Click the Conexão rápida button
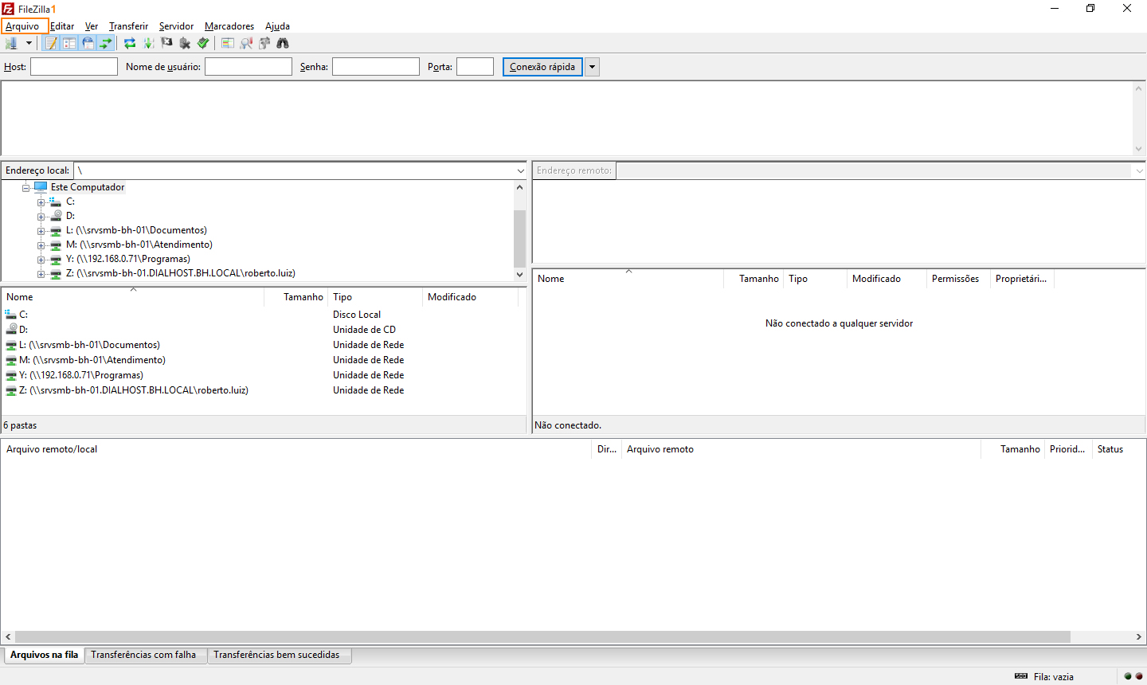 pyautogui.click(x=542, y=67)
